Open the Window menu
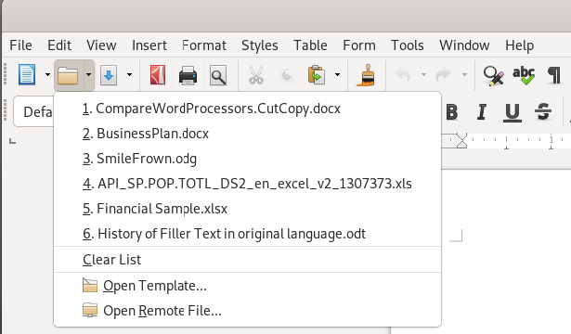This screenshot has height=334, width=571. click(464, 45)
